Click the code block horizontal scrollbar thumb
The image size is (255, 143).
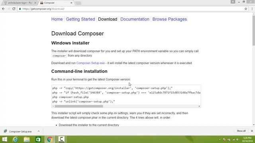[79, 106]
